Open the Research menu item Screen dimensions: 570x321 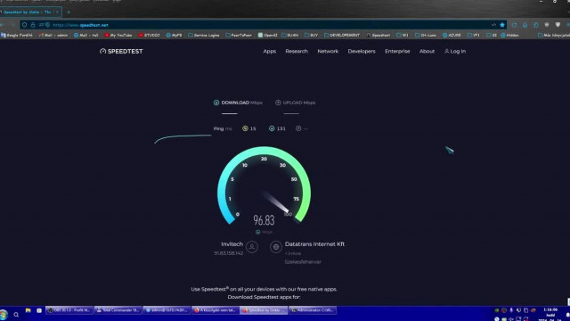[x=297, y=52]
